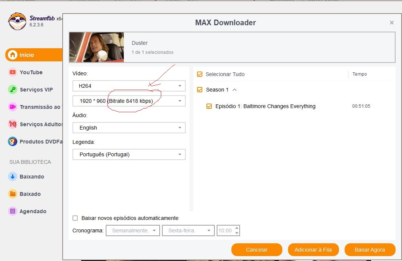
Task: Open the Sexta-feira day dropdown
Action: [x=188, y=230]
